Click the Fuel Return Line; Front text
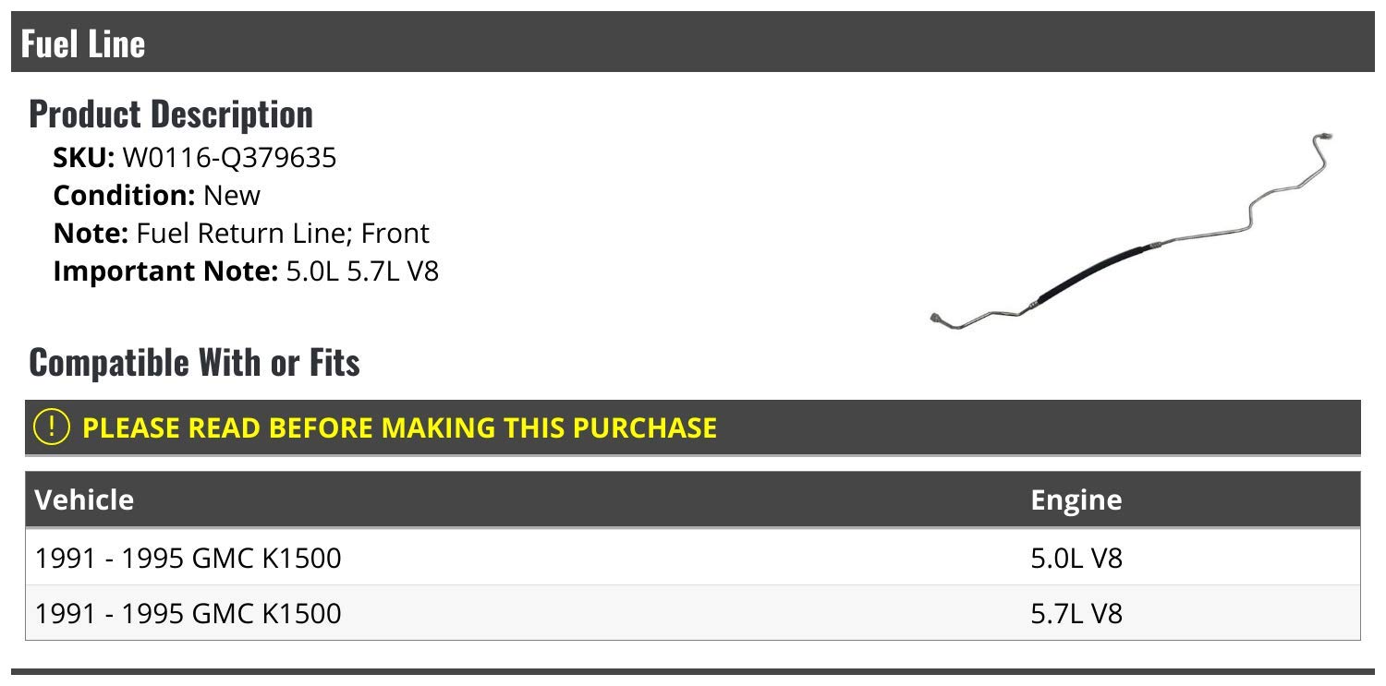 coord(283,234)
